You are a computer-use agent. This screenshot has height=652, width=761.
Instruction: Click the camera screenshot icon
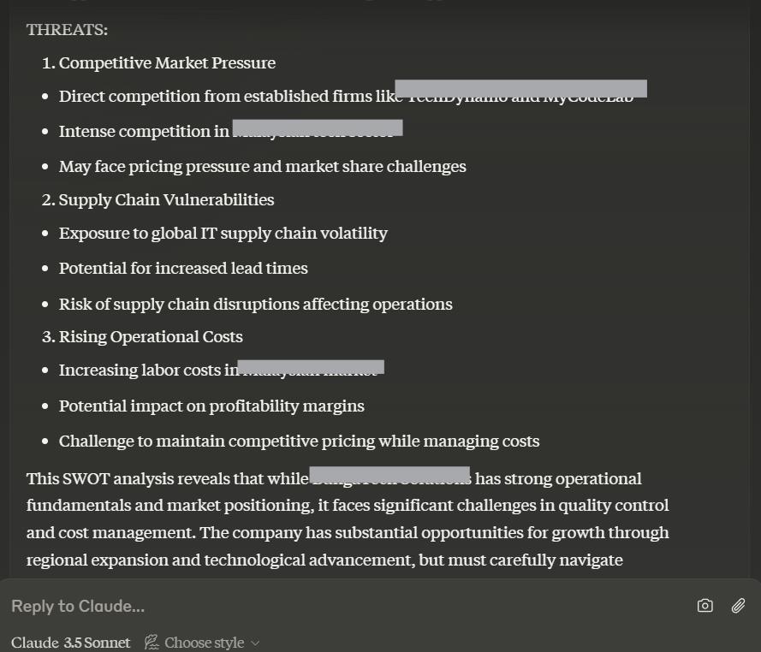pyautogui.click(x=705, y=606)
